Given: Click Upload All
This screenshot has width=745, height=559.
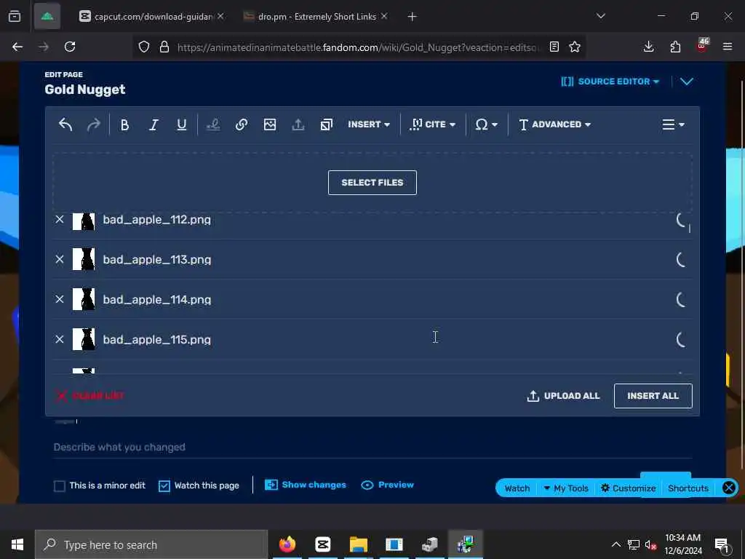Looking at the screenshot, I should pyautogui.click(x=564, y=396).
